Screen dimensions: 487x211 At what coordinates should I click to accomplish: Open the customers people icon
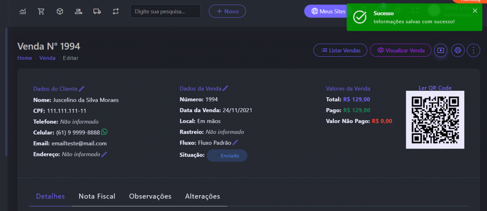pyautogui.click(x=78, y=11)
